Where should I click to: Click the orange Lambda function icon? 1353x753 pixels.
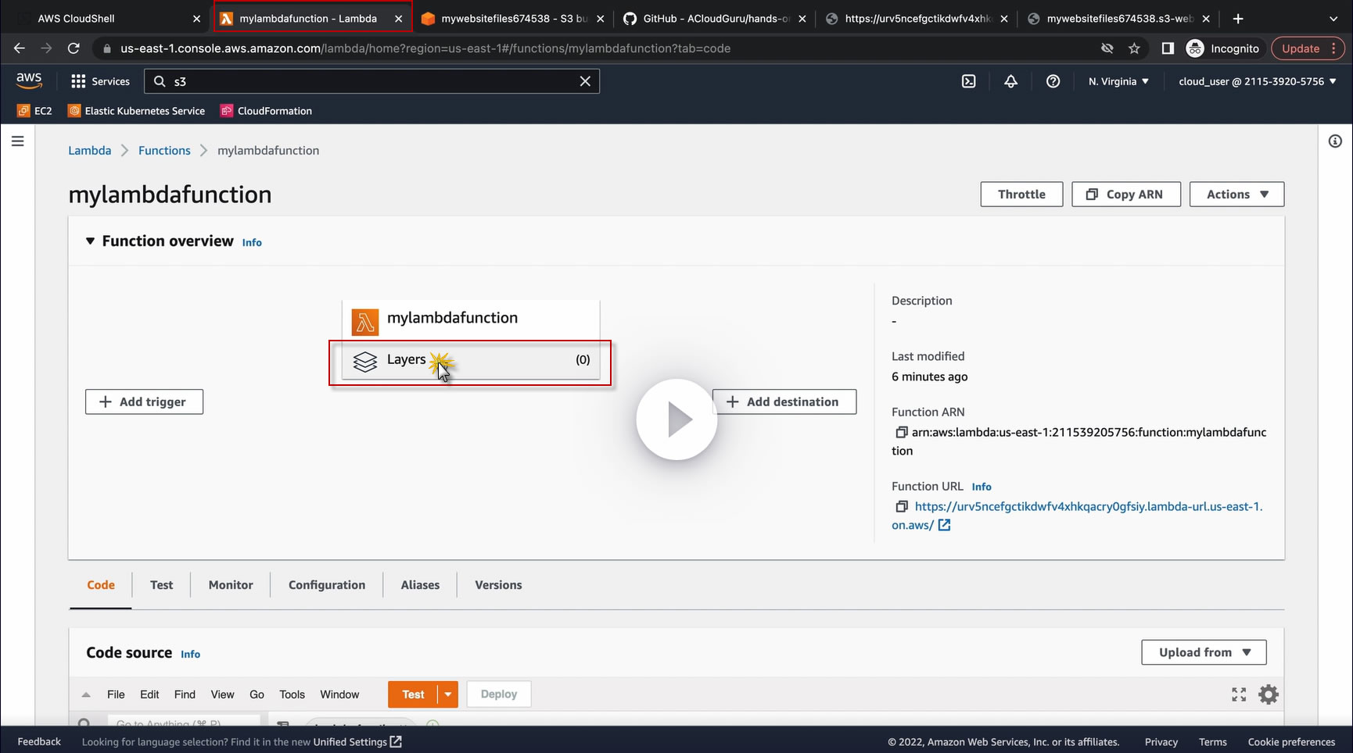click(364, 321)
